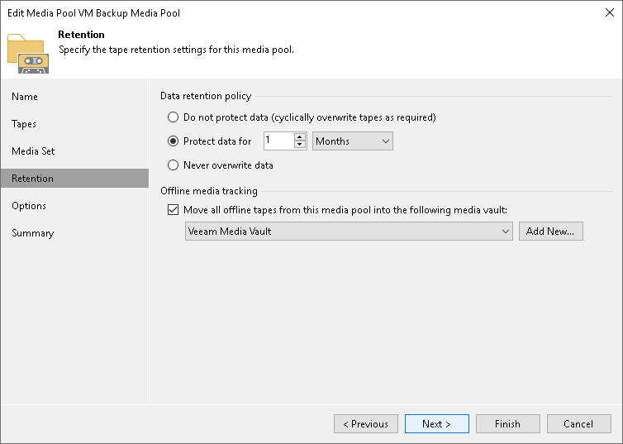The width and height of the screenshot is (623, 444).
Task: Jump to the Summary step
Action: pos(32,233)
